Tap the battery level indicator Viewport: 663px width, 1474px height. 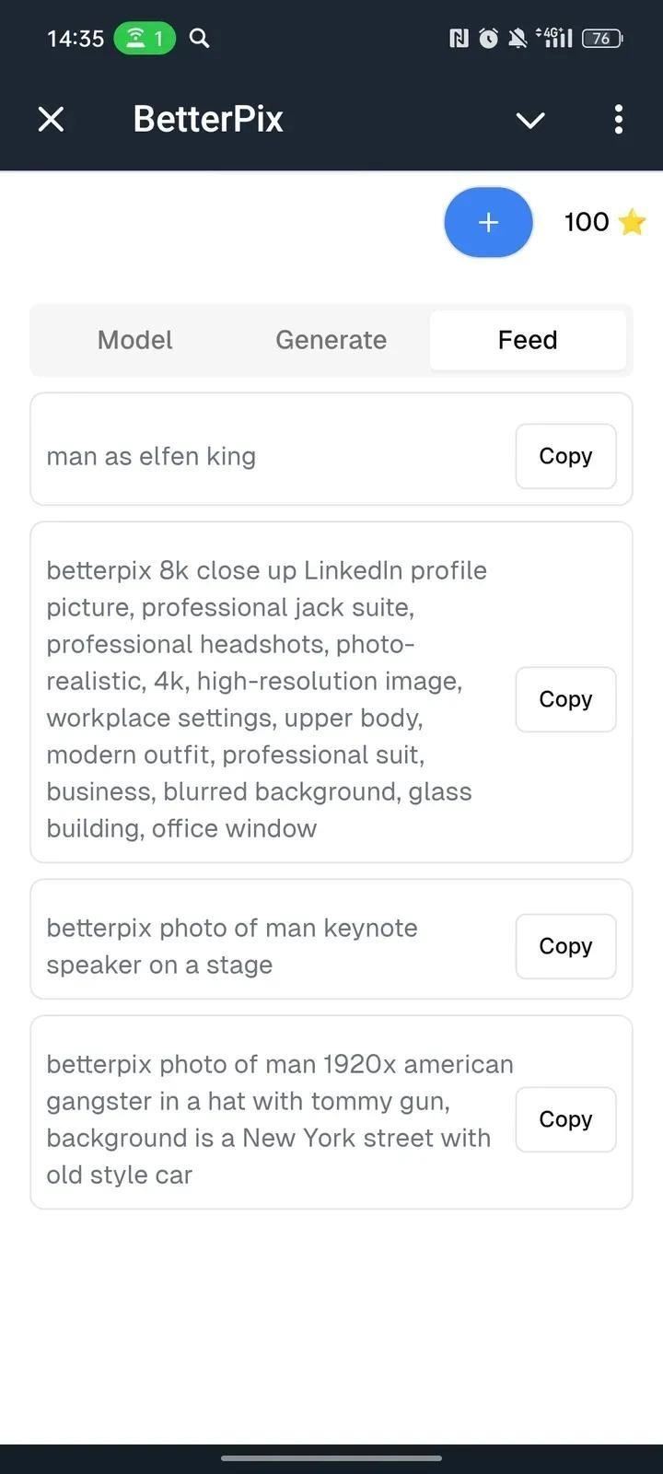[x=602, y=39]
